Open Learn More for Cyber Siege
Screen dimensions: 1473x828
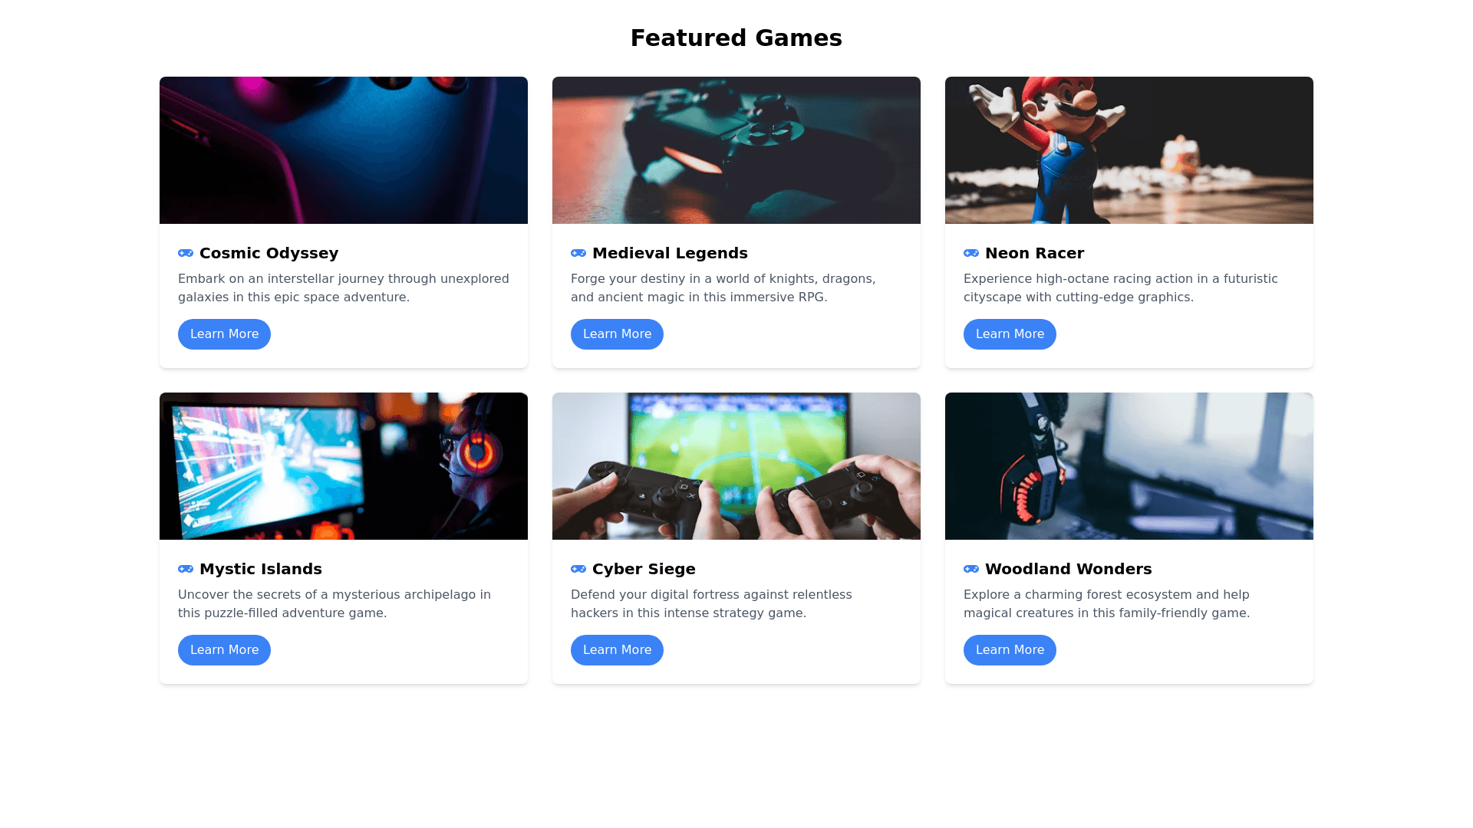pos(617,650)
